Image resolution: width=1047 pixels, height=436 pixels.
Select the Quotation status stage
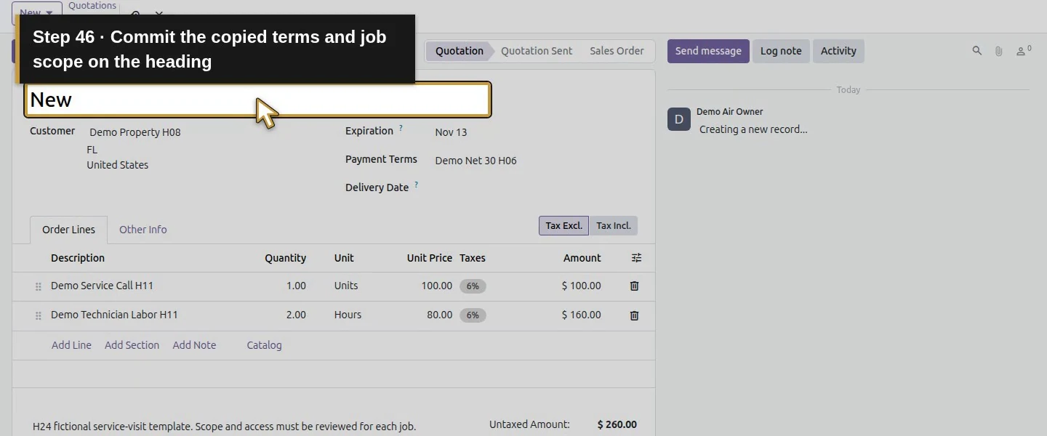tap(459, 51)
